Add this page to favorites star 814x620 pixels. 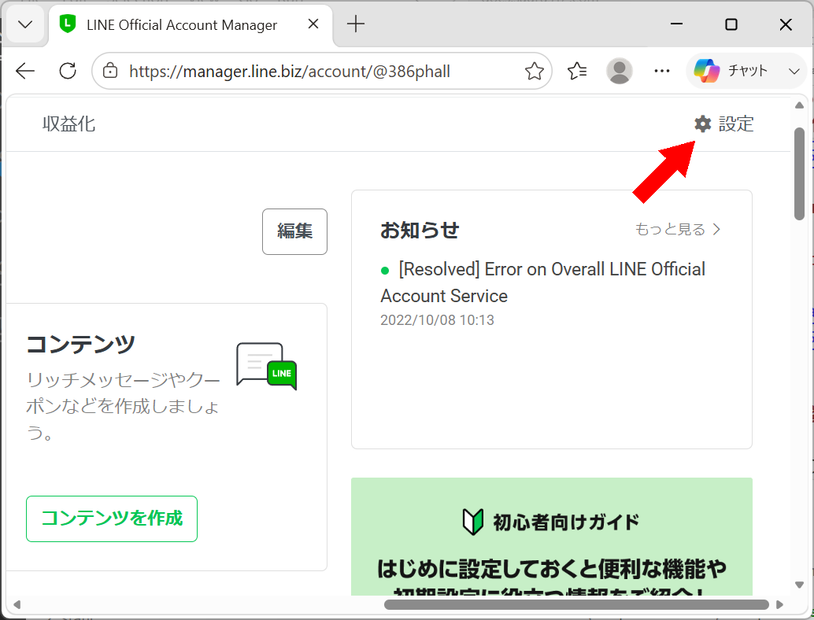click(x=535, y=71)
